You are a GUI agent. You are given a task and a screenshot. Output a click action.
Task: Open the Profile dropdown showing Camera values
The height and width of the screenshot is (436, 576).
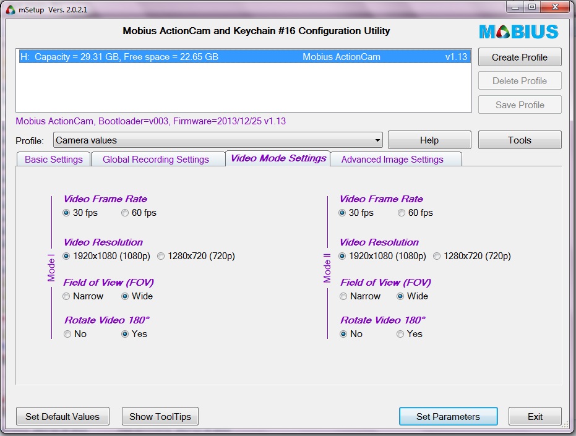[218, 140]
